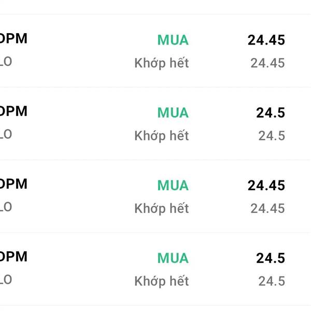
Task: Select the Khớp hết status of the second order
Action: coord(162,136)
